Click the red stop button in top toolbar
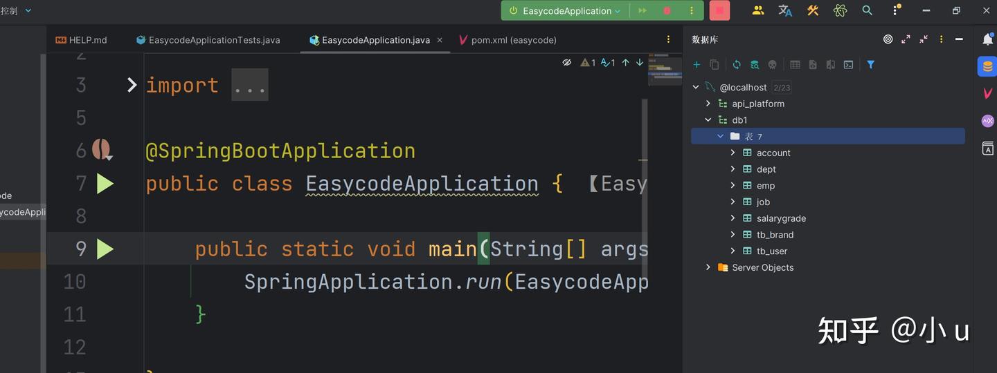Image resolution: width=997 pixels, height=373 pixels. coord(719,10)
